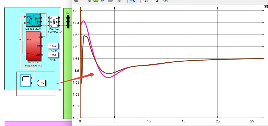The image size is (268, 126).
Task: Click the green Run button in scope toolbar
Action: point(96,1)
